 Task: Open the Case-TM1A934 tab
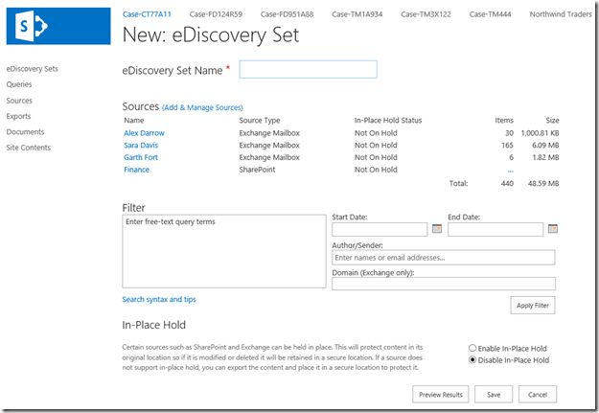point(357,14)
